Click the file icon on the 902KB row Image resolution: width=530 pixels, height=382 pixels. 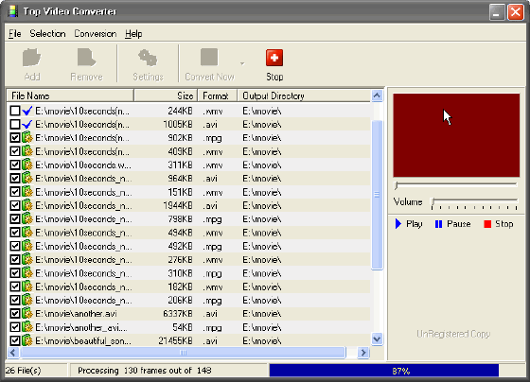27,138
